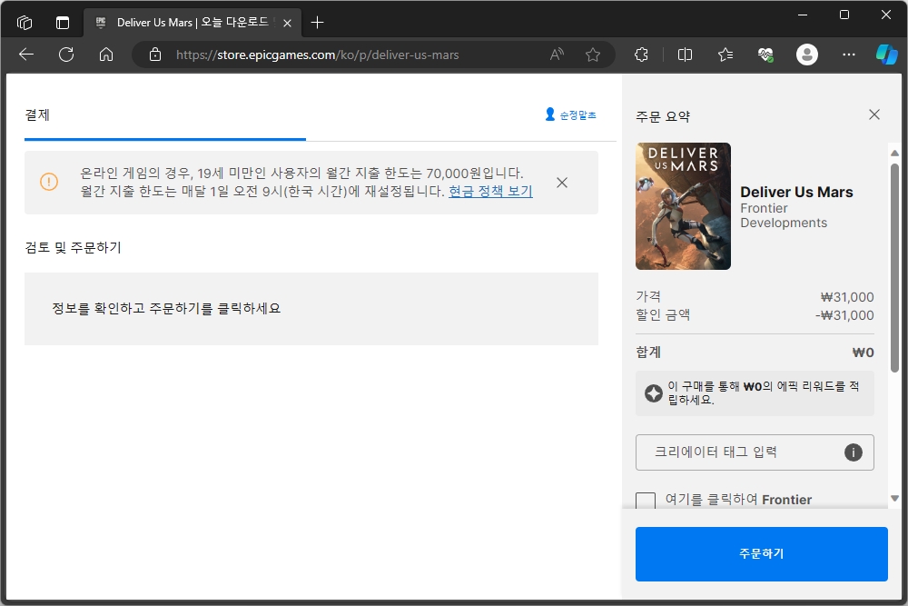Click the 검토 및 주문하기 heading

click(x=73, y=247)
